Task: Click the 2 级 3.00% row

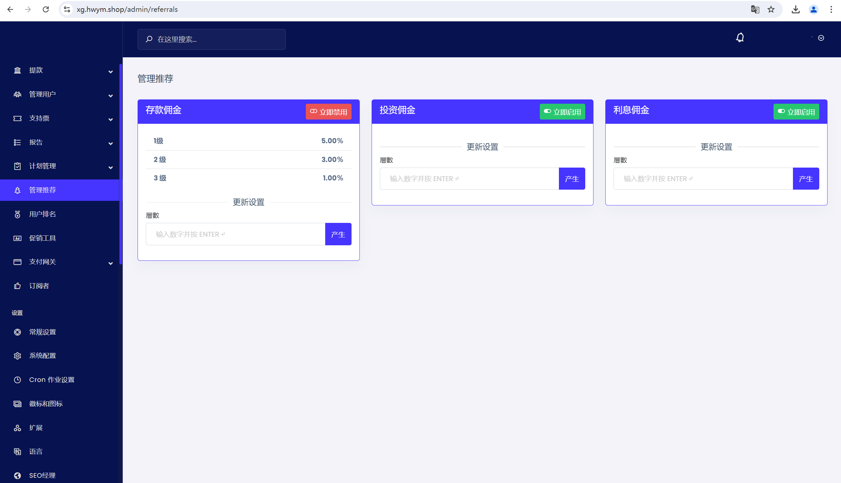Action: point(249,160)
